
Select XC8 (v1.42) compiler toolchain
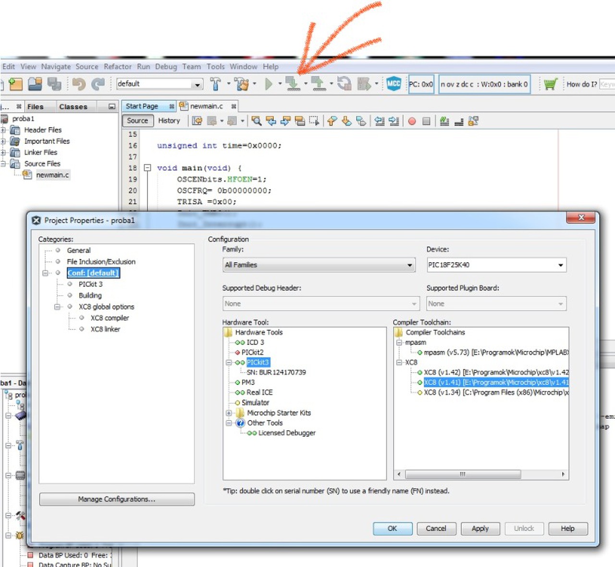(x=496, y=373)
